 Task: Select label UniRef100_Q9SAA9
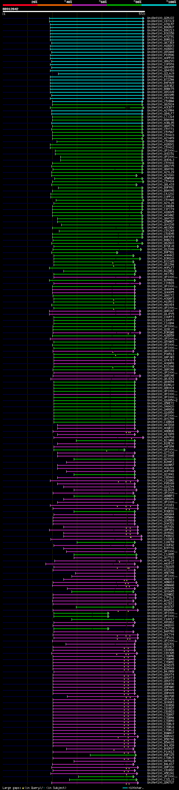tap(161, 52)
